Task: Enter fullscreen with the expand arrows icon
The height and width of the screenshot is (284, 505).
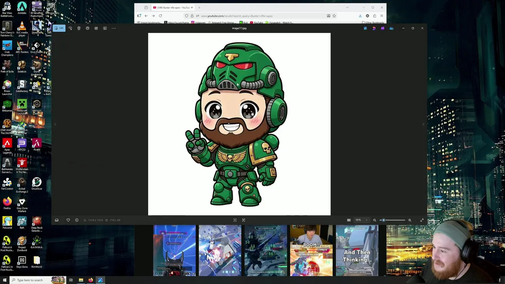Action: point(422,220)
